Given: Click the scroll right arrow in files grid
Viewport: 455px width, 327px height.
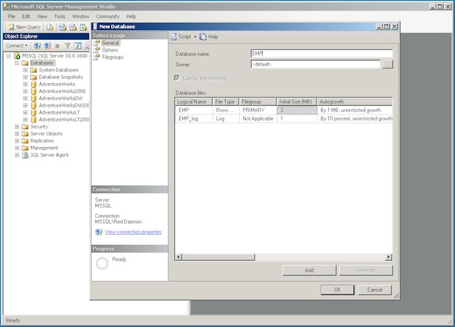Looking at the screenshot, I should [388, 257].
